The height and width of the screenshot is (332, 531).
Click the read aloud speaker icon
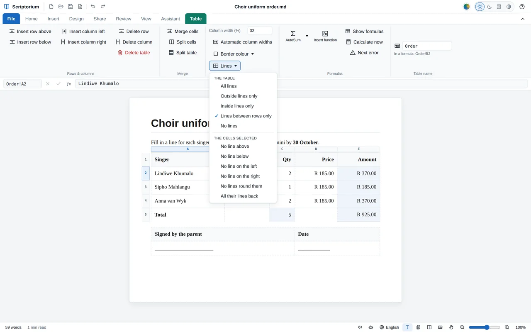(x=360, y=327)
